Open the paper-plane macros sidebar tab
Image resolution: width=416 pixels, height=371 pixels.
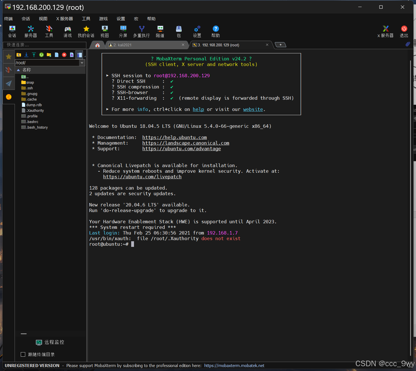9,83
